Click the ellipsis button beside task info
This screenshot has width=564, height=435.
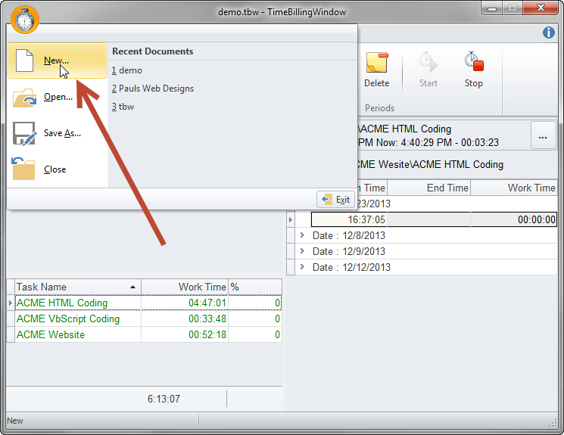click(543, 137)
